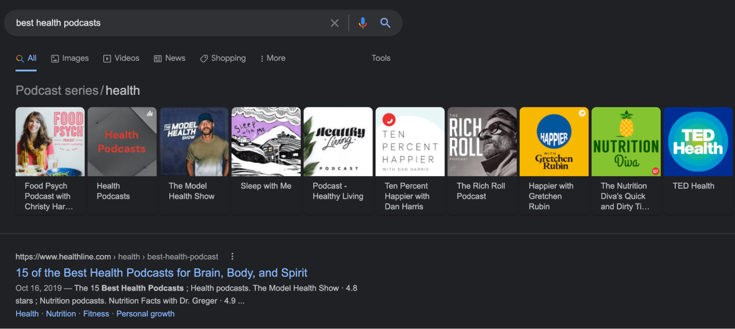Select the All results tab
Screen dimensions: 735x329
tap(26, 58)
